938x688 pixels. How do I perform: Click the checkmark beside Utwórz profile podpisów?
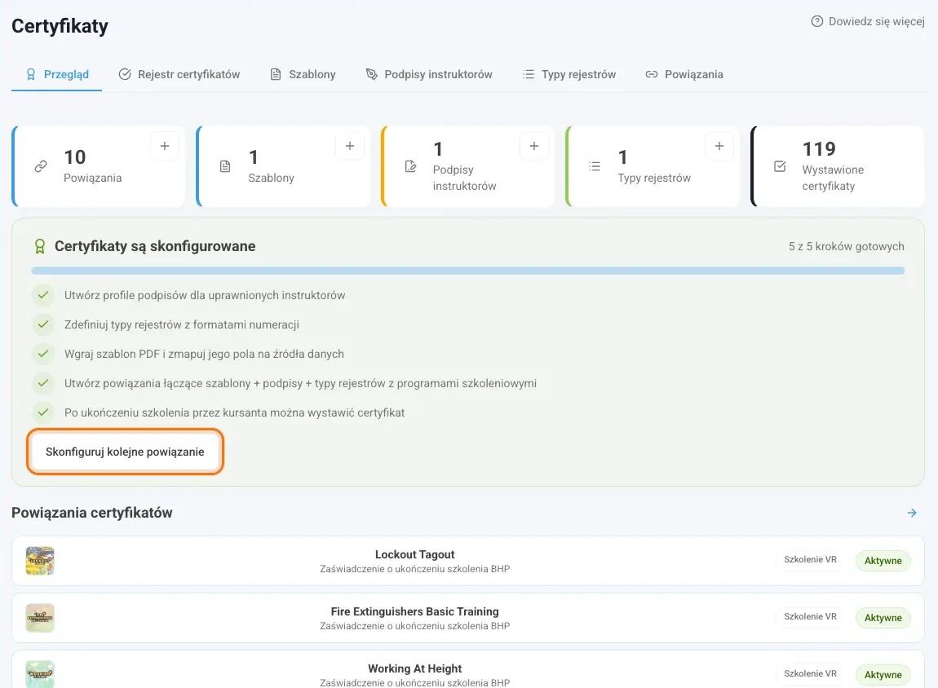point(43,295)
